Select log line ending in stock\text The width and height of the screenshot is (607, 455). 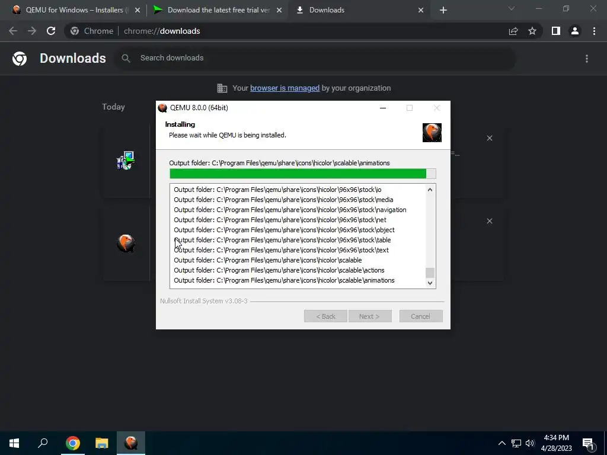click(x=281, y=250)
